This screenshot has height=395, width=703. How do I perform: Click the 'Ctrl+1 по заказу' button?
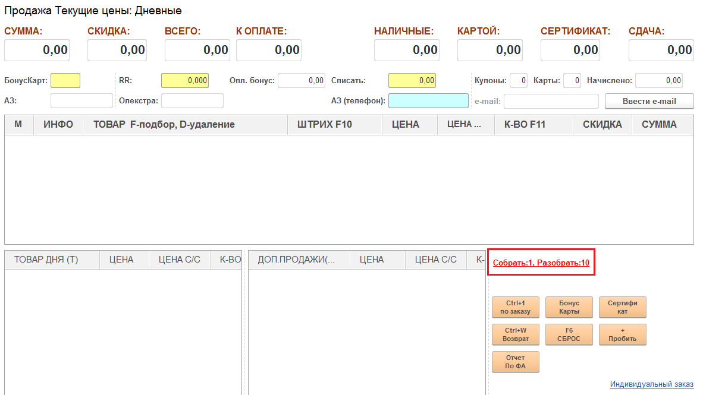pyautogui.click(x=515, y=307)
